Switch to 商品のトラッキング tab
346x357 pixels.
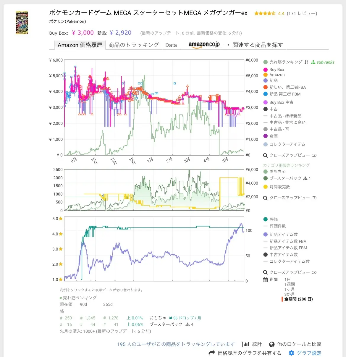pos(134,45)
